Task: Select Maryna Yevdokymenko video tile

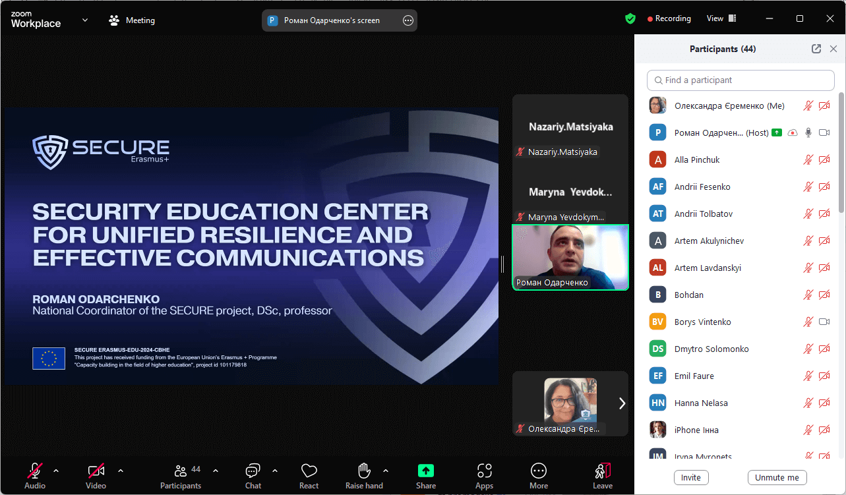Action: (570, 192)
